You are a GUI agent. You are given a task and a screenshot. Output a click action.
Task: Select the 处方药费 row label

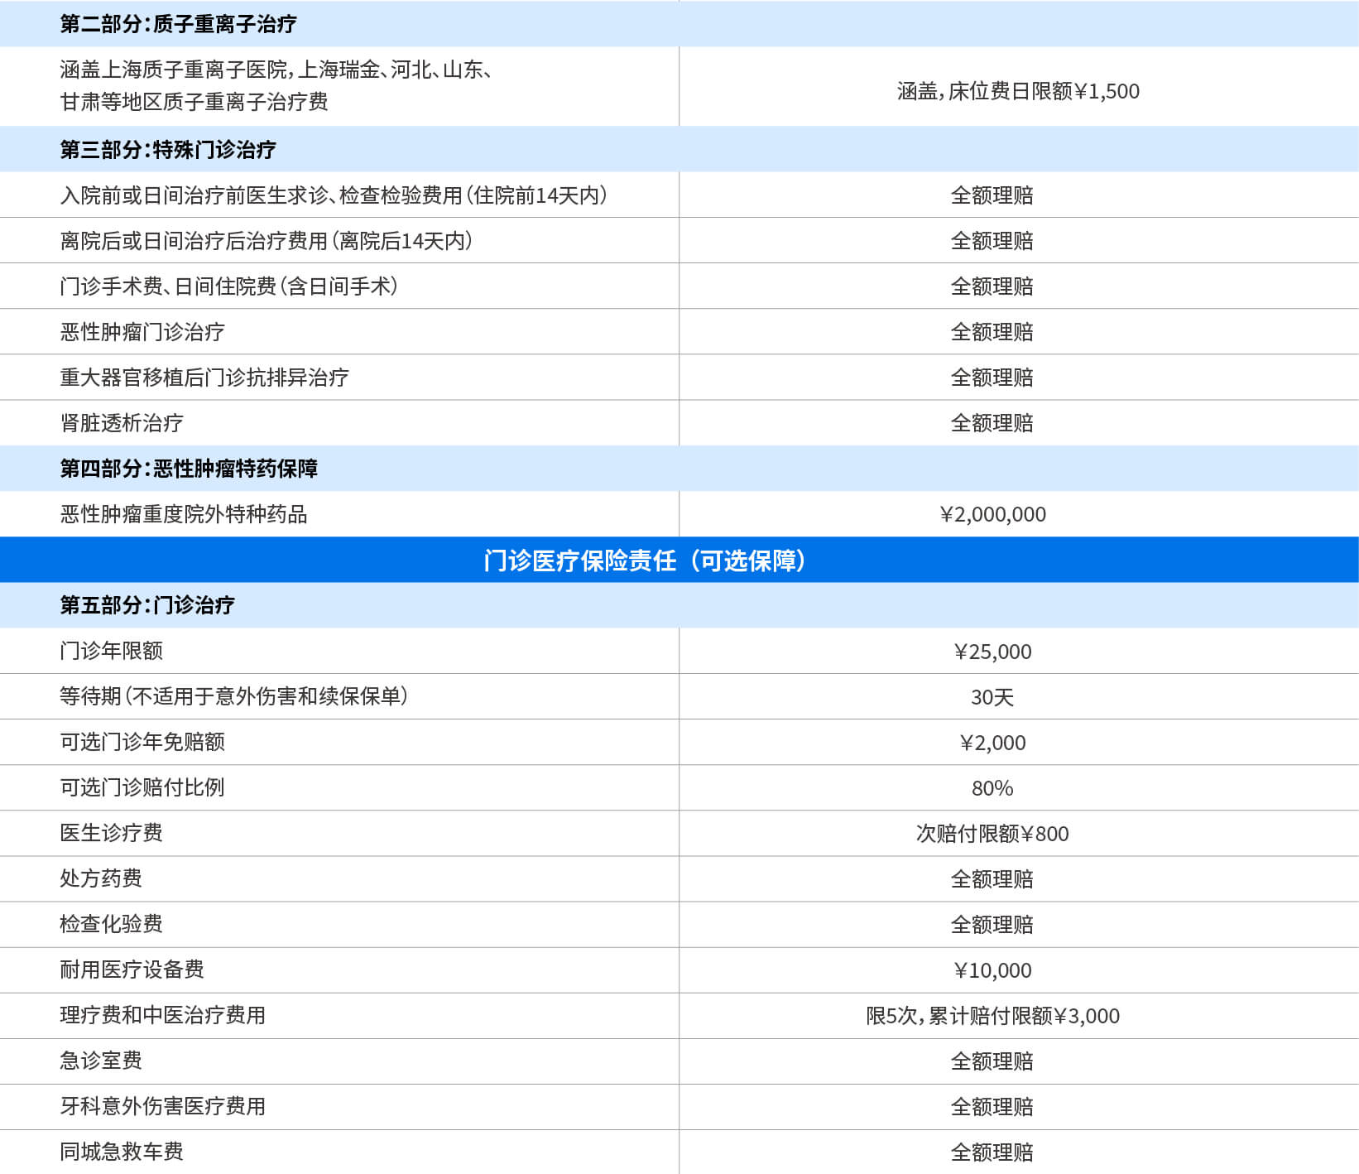click(101, 878)
